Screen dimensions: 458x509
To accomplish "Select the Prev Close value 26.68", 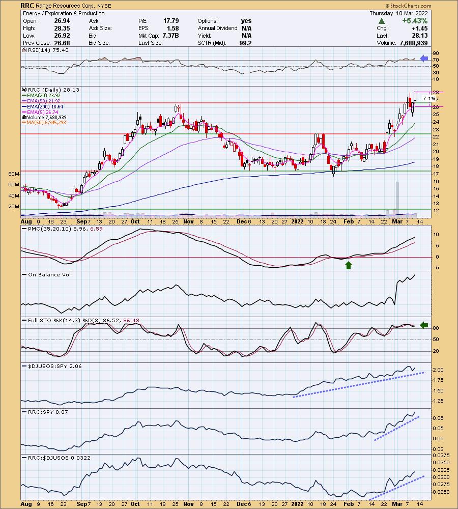I will coord(62,43).
